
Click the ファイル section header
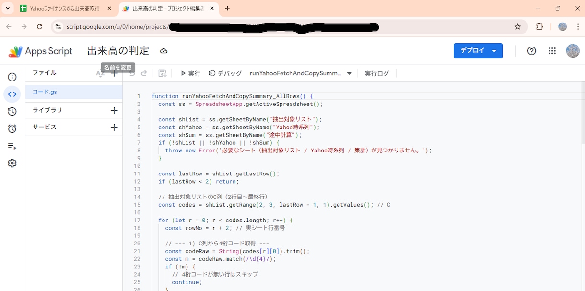(44, 73)
